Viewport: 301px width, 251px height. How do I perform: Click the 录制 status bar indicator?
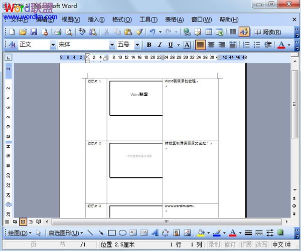coord(214,244)
